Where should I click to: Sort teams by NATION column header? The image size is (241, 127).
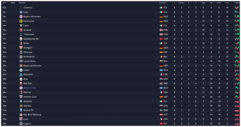click(163, 3)
